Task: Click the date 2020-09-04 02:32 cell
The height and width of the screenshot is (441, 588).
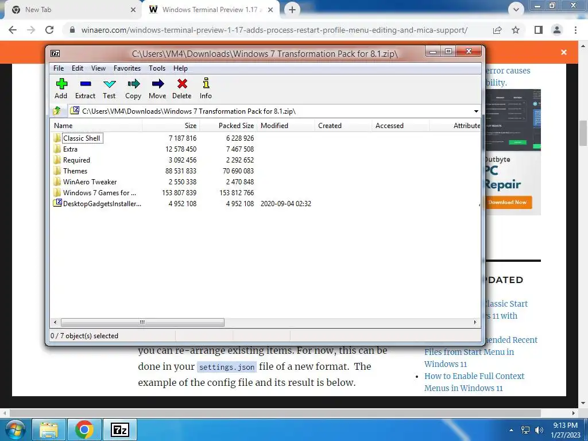Action: point(286,204)
